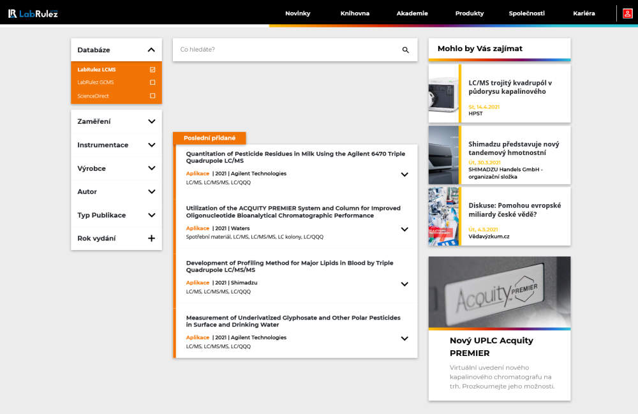Viewport: 638px width, 414px height.
Task: Click the LC/MS trojitý kvadrupól thumbnail
Action: click(443, 94)
